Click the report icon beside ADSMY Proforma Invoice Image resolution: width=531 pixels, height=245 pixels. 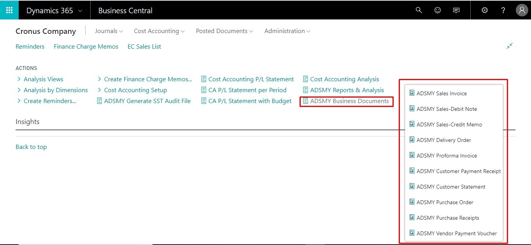pyautogui.click(x=412, y=155)
